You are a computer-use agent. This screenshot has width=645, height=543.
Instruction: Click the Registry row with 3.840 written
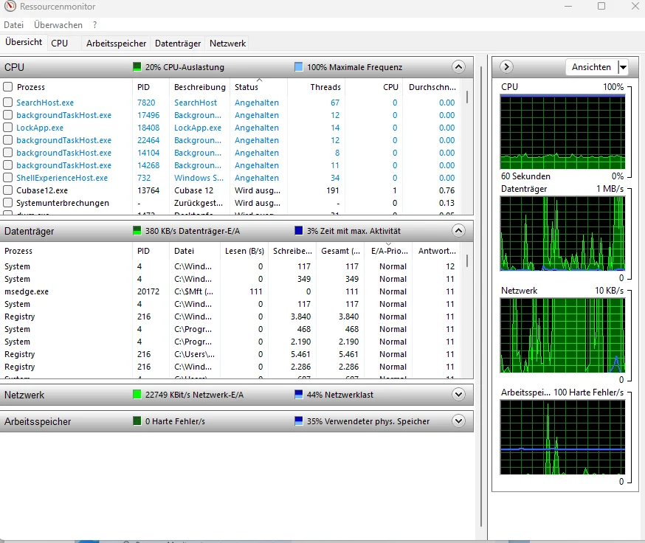[x=230, y=317]
